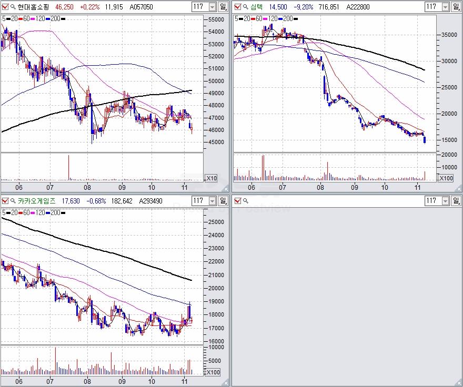Click the X100 volume scale marker in 카카오게임즈 chart
The image size is (463, 387).
(x=212, y=372)
